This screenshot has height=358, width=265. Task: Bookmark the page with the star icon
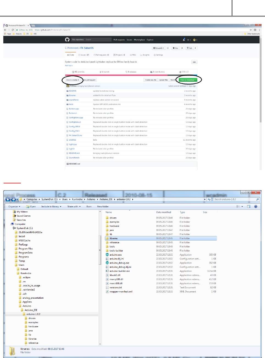click(x=251, y=30)
